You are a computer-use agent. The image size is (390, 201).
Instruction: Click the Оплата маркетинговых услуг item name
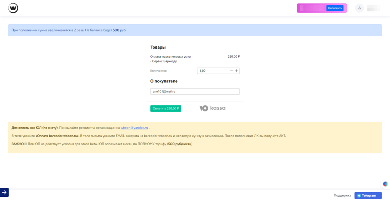tap(171, 59)
